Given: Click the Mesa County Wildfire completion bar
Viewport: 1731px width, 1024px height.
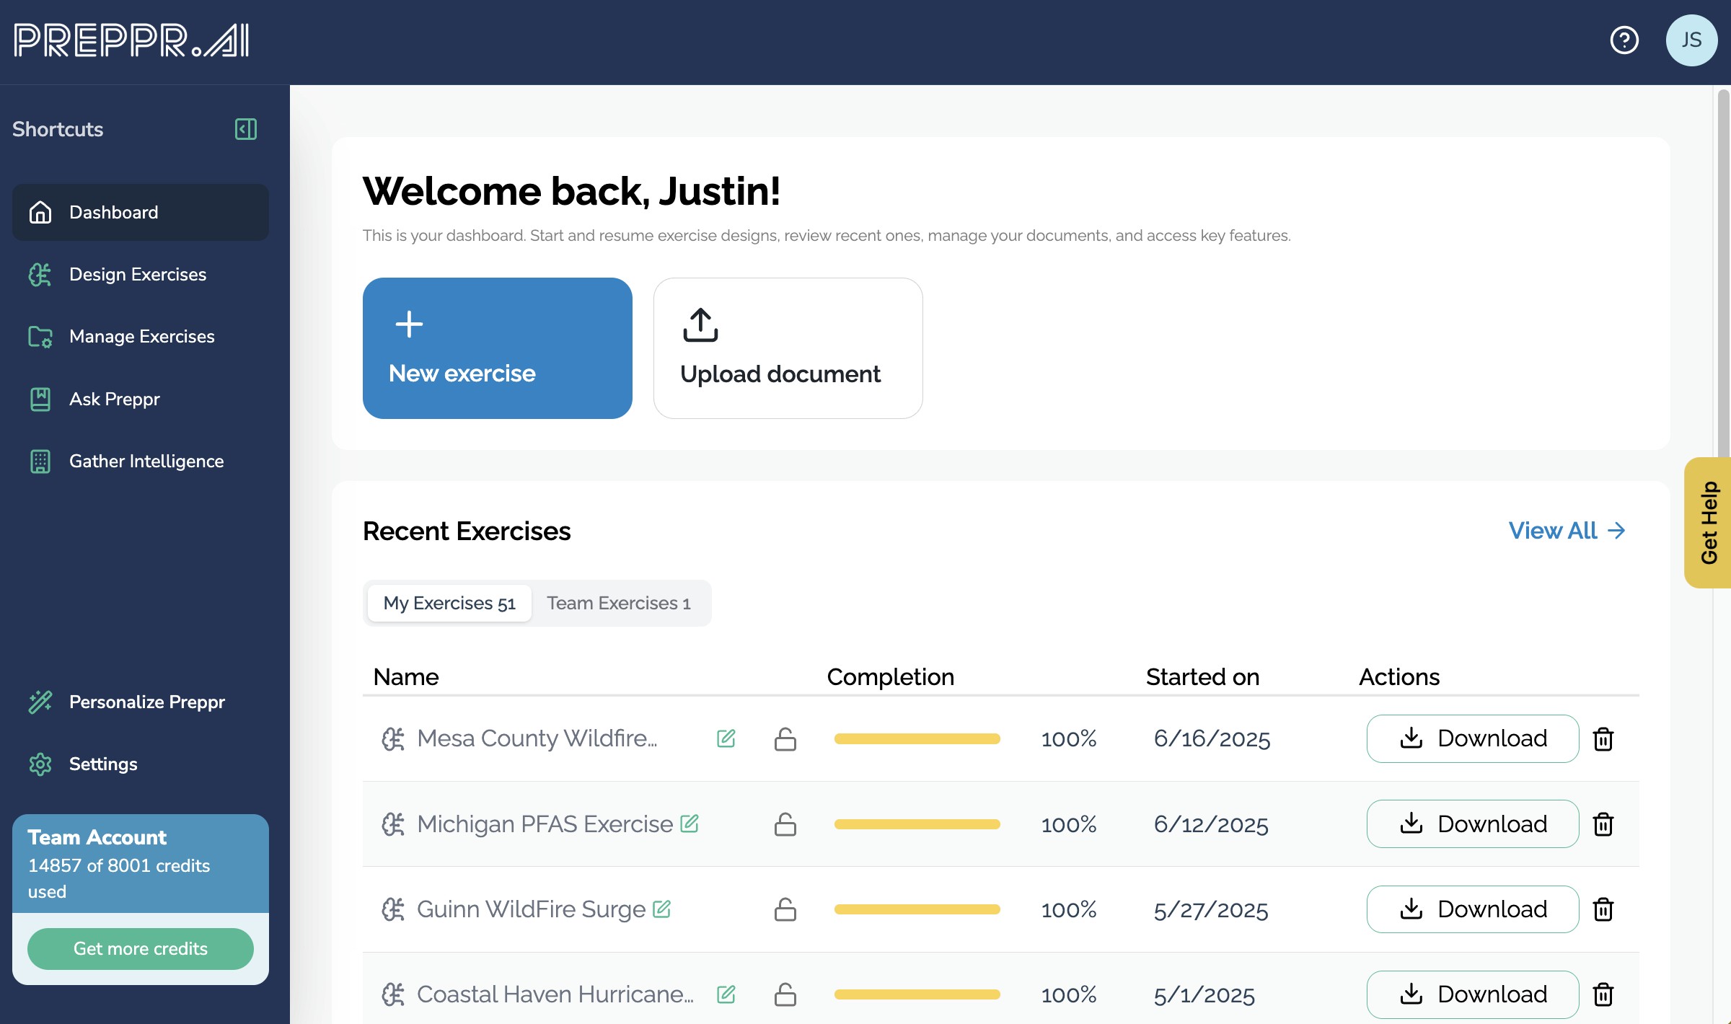Looking at the screenshot, I should point(917,738).
